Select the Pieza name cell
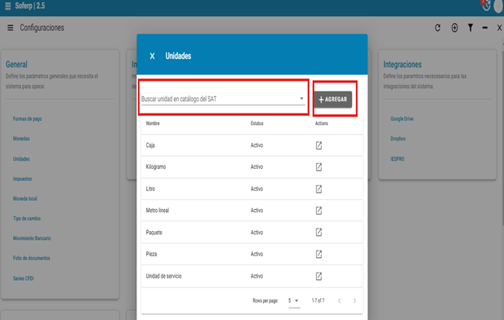This screenshot has height=320, width=504. (151, 254)
